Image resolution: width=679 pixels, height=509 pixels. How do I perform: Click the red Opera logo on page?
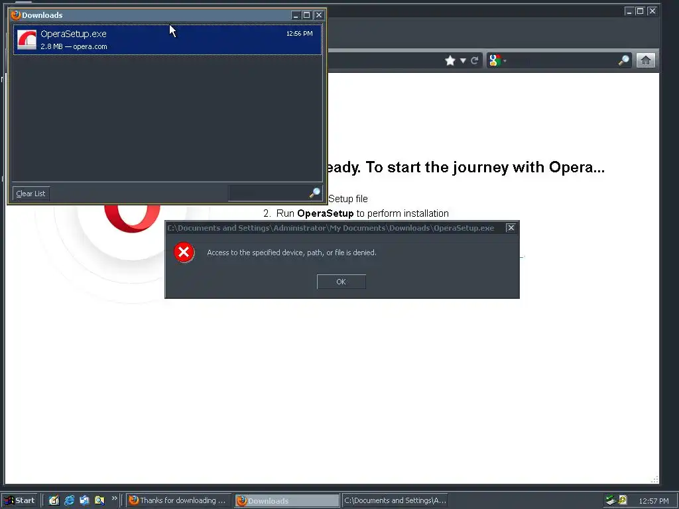pyautogui.click(x=132, y=219)
